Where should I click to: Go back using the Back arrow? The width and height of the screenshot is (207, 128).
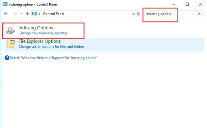6,14
